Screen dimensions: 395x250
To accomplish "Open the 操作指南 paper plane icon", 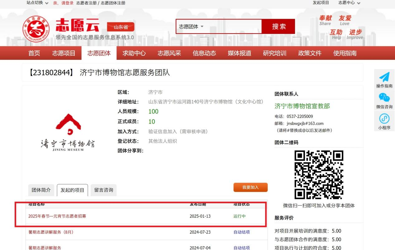I will click(384, 77).
